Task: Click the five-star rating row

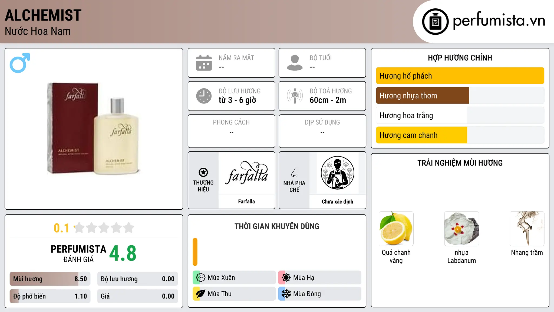Action: (104, 228)
